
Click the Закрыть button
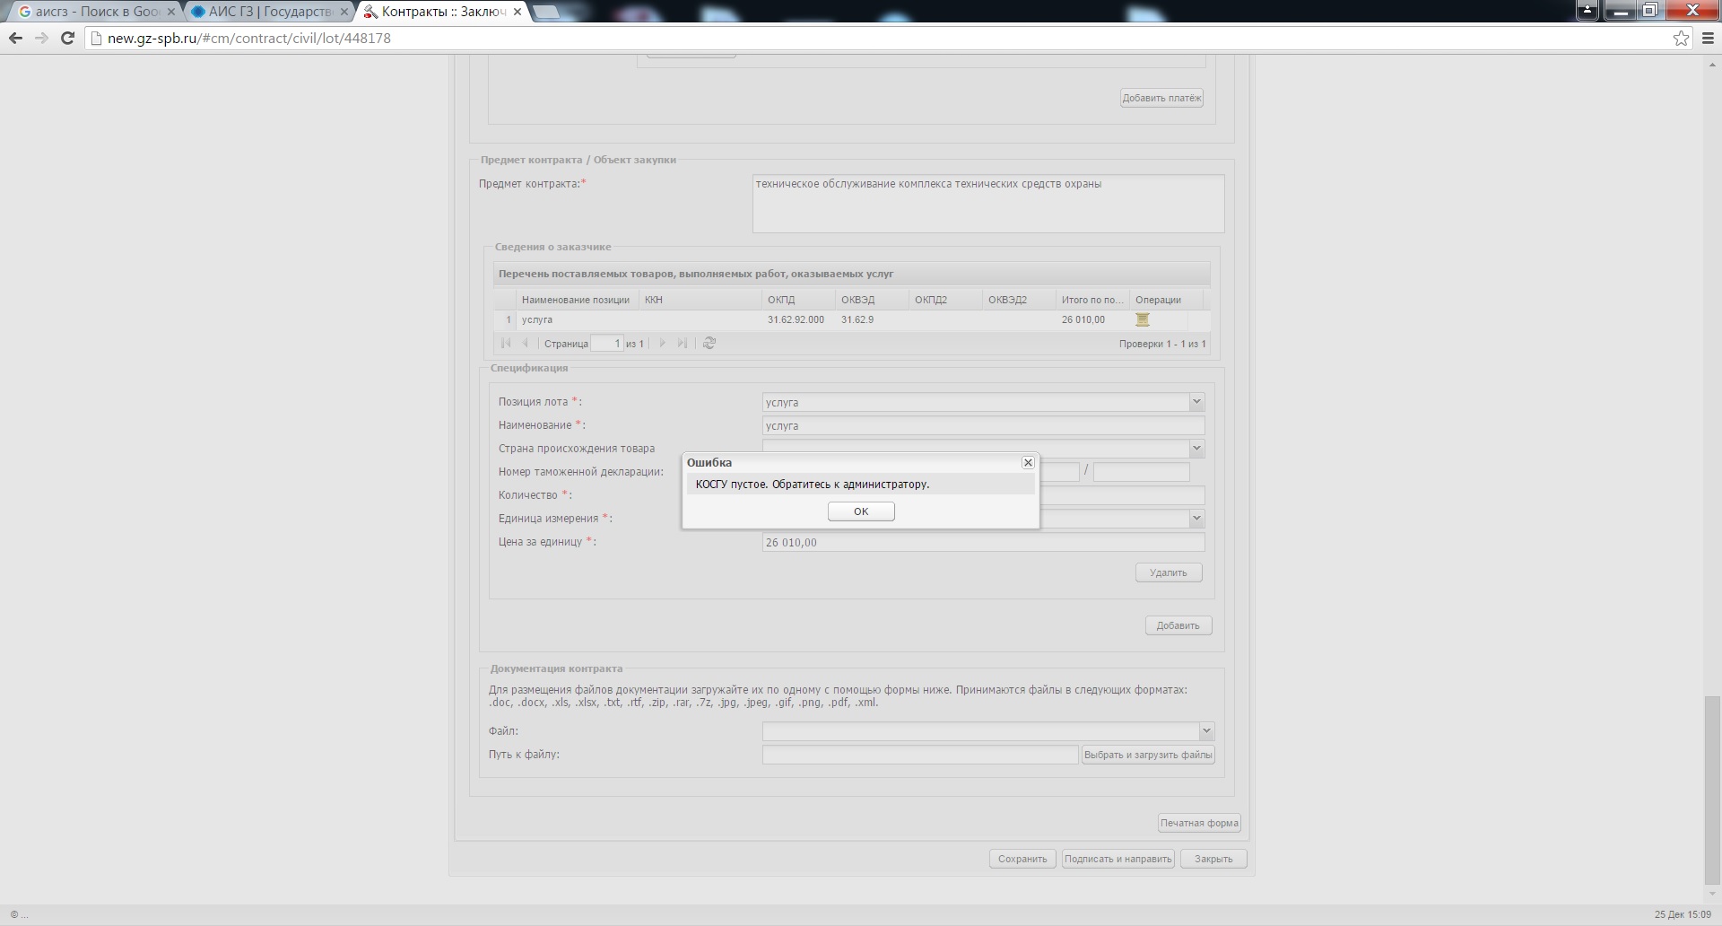pos(1213,859)
